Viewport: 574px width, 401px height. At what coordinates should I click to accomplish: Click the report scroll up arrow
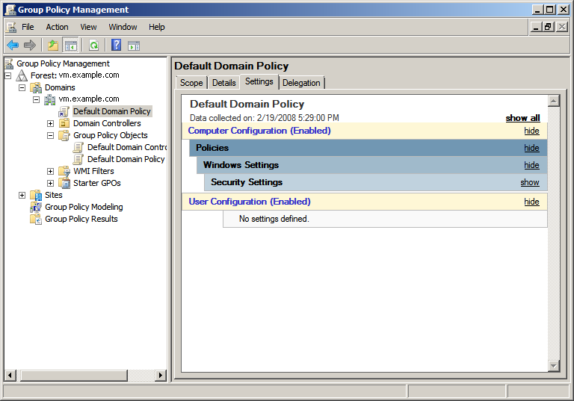pos(554,101)
